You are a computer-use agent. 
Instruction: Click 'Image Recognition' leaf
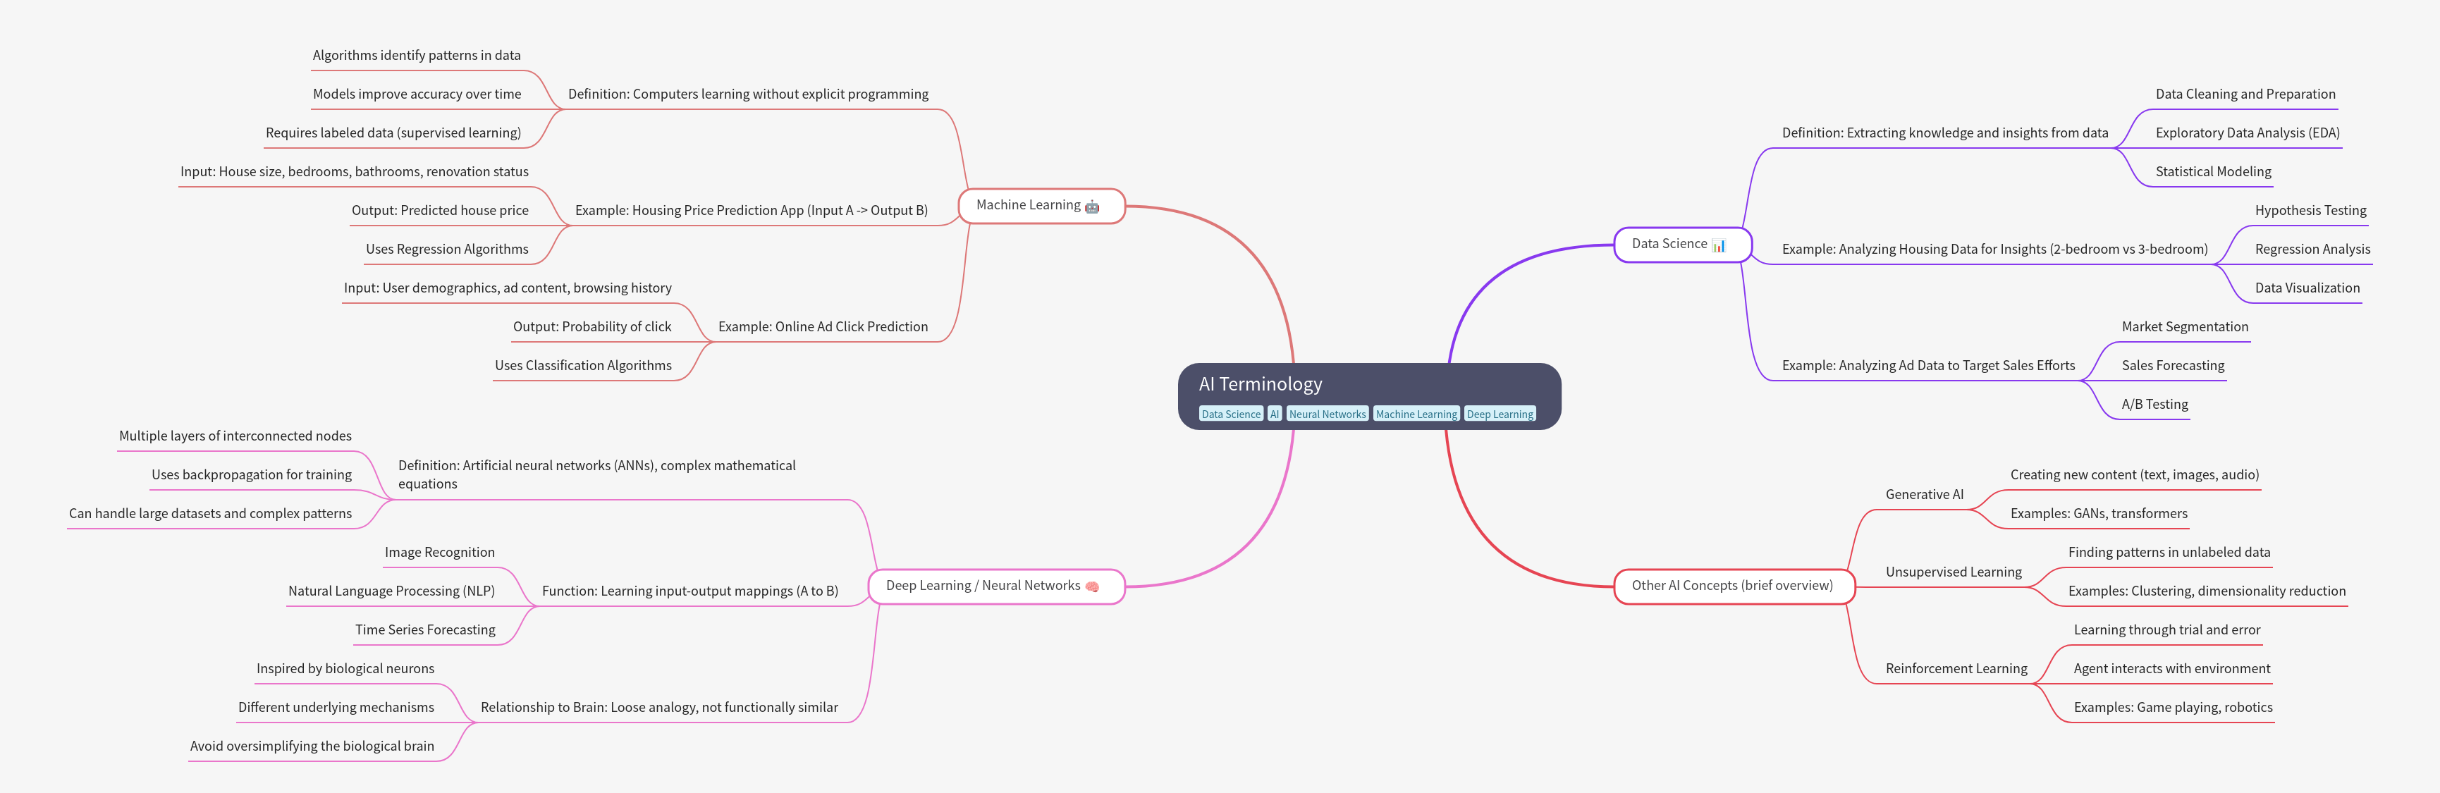click(439, 553)
